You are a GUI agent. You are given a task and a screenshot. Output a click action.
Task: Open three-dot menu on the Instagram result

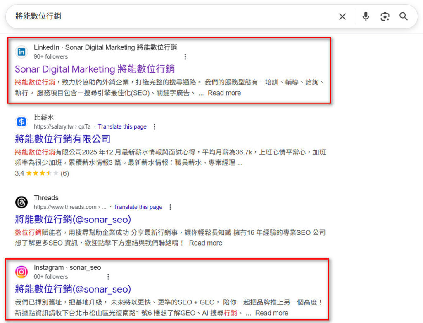108,276
